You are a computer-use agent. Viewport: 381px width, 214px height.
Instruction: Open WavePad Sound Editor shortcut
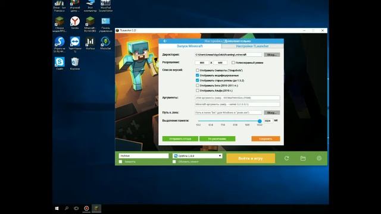tap(105, 6)
